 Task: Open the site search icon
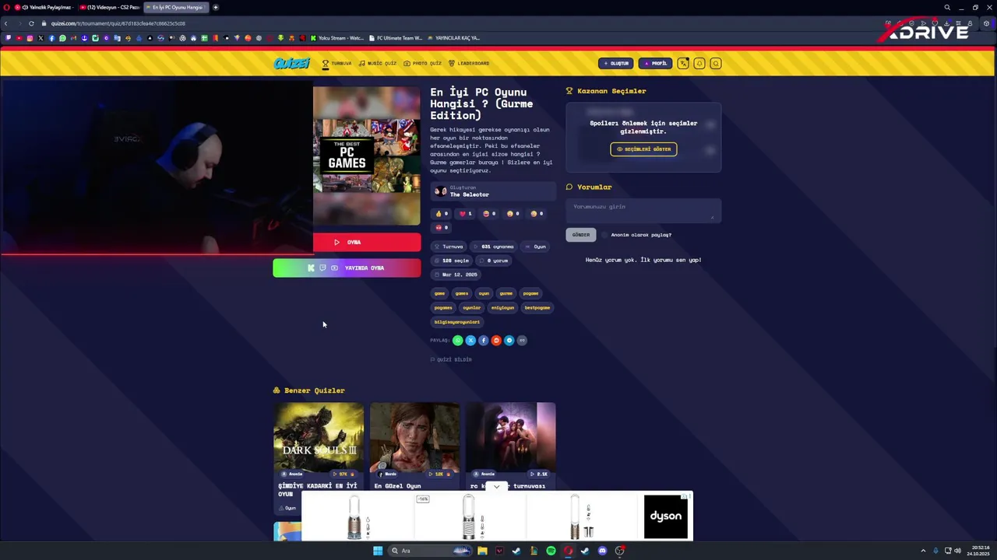click(716, 64)
